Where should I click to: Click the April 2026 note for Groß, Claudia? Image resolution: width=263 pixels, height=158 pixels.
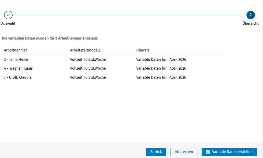pos(161,77)
